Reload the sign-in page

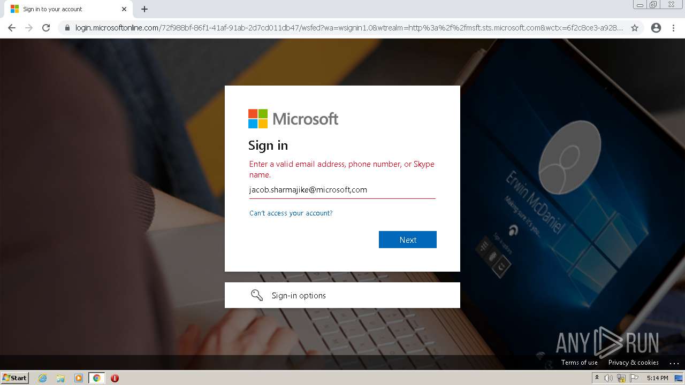46,28
